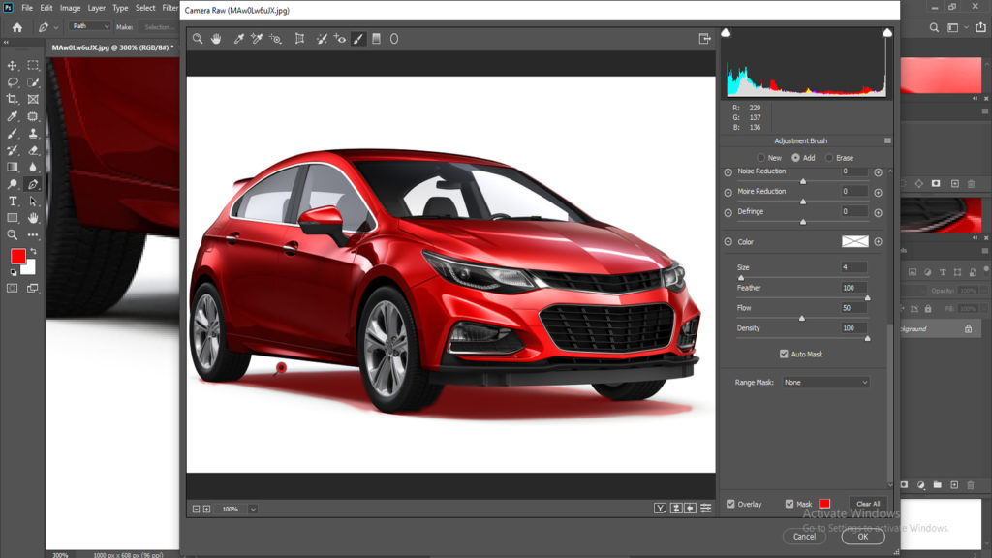The height and width of the screenshot is (558, 992).
Task: Select Pen tool in Photoshop toolbar
Action: (33, 184)
